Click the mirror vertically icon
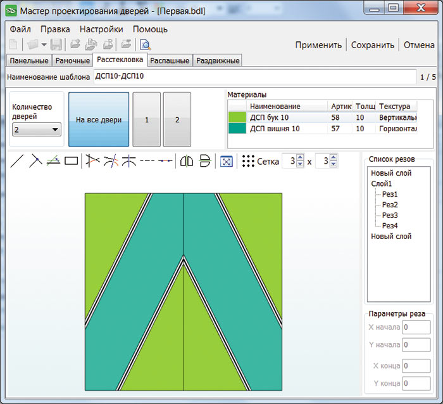The width and height of the screenshot is (443, 404). click(x=204, y=161)
